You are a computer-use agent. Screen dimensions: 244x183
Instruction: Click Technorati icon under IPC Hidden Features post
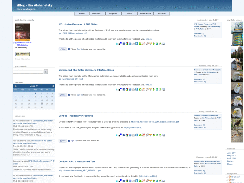[140, 44]
